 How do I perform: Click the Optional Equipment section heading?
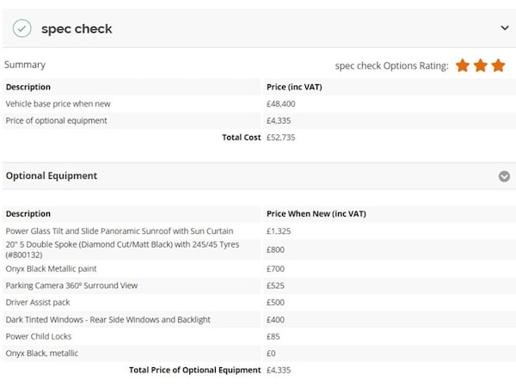tap(52, 175)
